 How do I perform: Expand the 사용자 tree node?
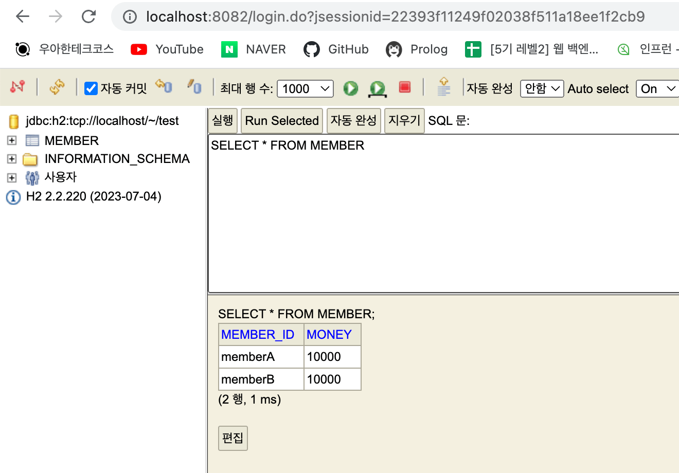tap(12, 177)
